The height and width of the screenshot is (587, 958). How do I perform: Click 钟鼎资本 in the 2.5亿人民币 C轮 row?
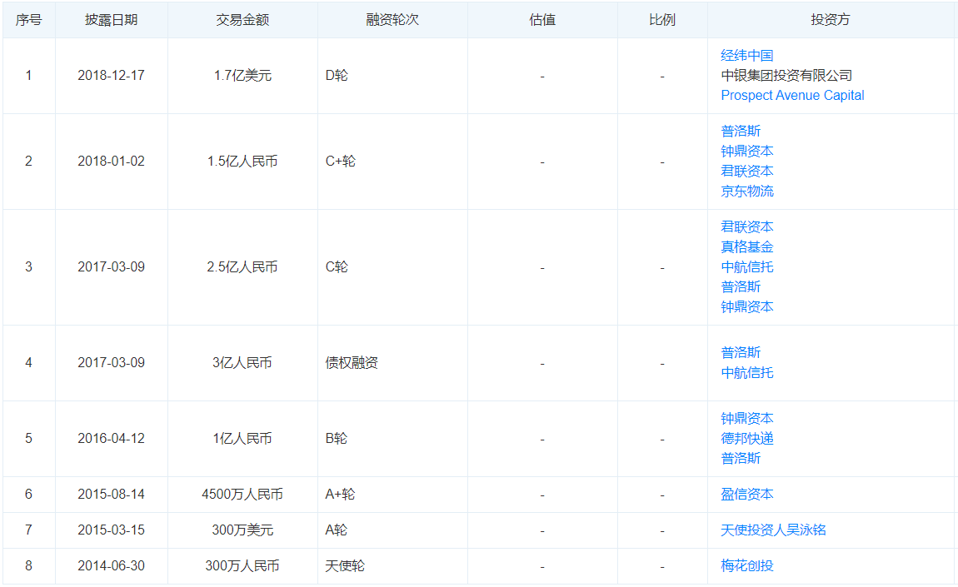(746, 306)
